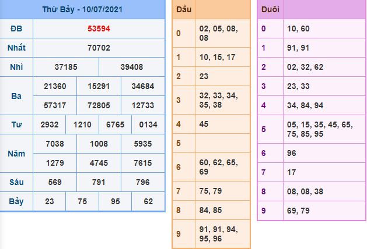Select number 95 in Bảy row
367x249 pixels.
coord(115,201)
